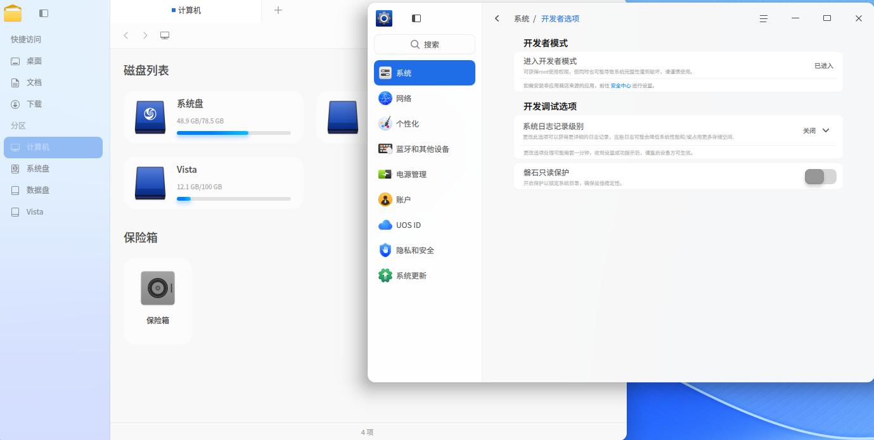Select 数据盘 in partitions sidebar
The image size is (874, 440).
tap(53, 190)
